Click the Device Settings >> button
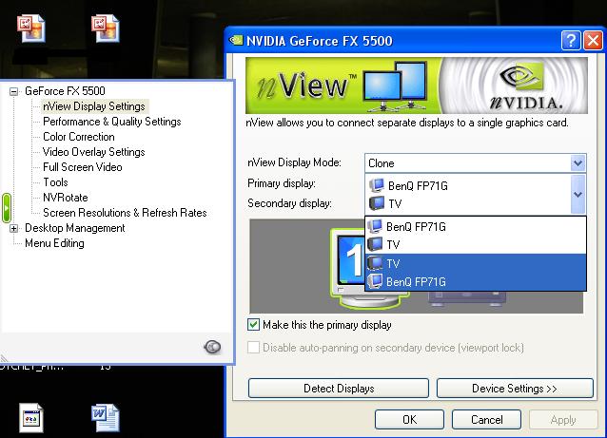This screenshot has width=607, height=438. 514,389
